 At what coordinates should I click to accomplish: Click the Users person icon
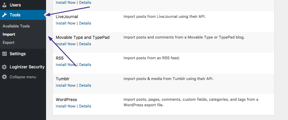tap(4, 5)
